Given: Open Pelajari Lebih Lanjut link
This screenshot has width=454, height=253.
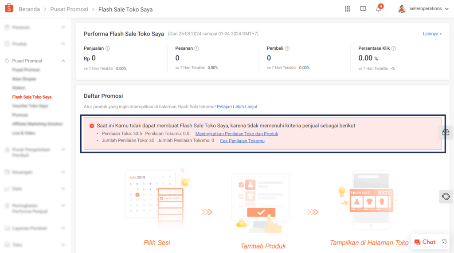Looking at the screenshot, I should (237, 107).
